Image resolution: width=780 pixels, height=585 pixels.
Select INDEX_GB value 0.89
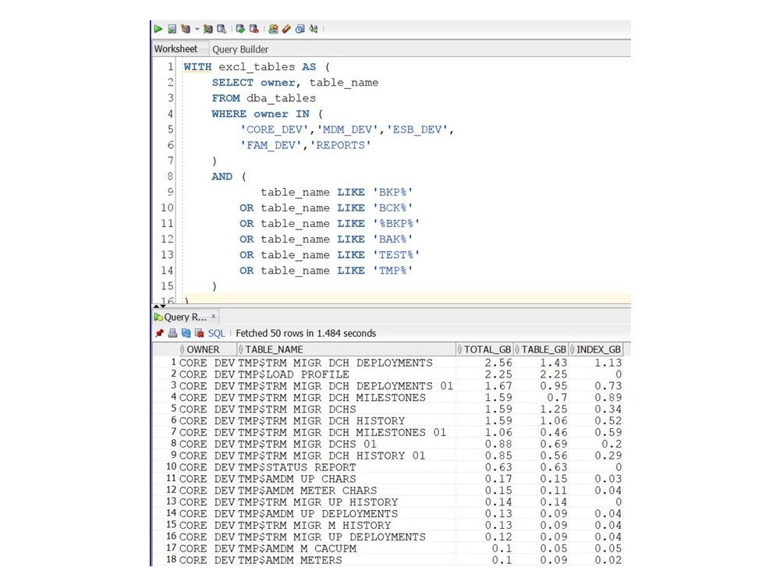click(595, 398)
